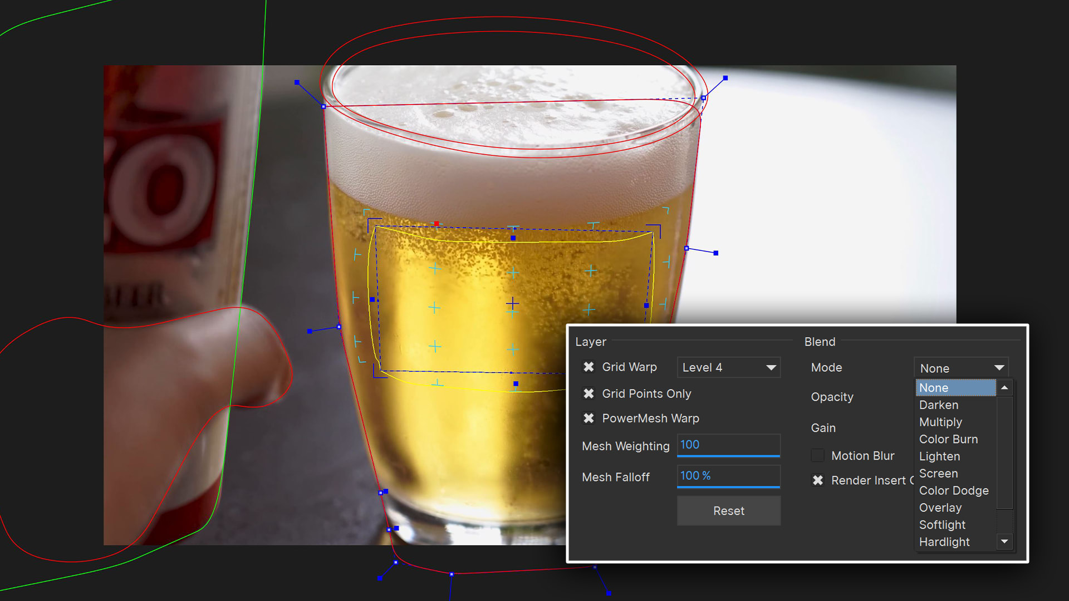Disable the Grid Warp checkbox
The image size is (1069, 601).
(589, 367)
